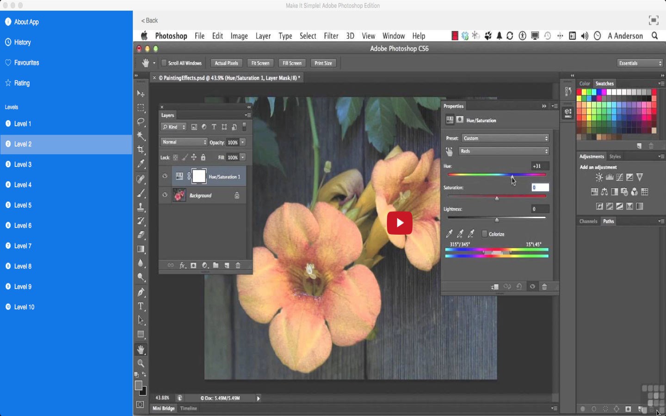Toggle Lock position in Layers panel
666x416 pixels.
click(x=194, y=158)
